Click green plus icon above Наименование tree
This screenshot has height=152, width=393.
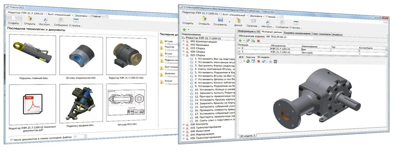tap(184, 29)
